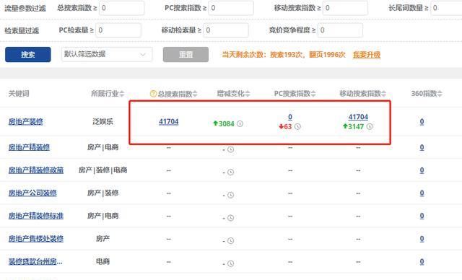Sort by 360指数 column arrows
This screenshot has width=462, height=280.
tap(440, 94)
